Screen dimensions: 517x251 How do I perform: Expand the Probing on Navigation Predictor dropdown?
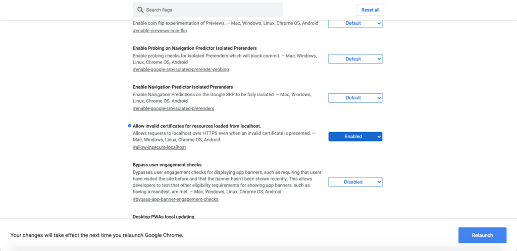[x=355, y=59]
